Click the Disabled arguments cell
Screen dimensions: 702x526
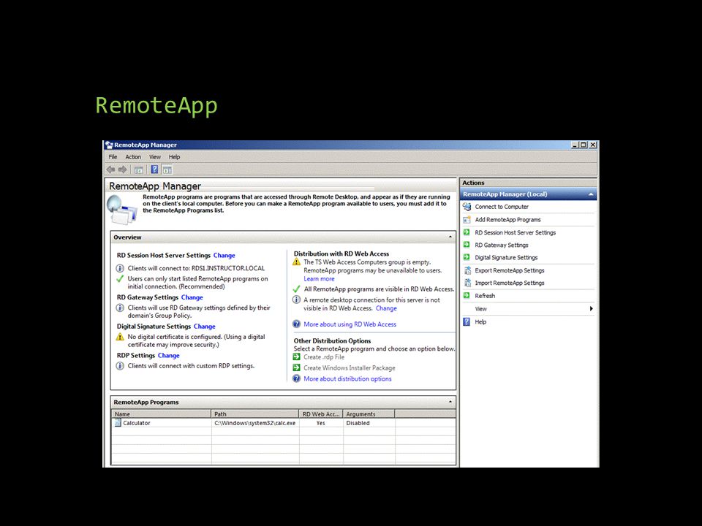pyautogui.click(x=358, y=423)
